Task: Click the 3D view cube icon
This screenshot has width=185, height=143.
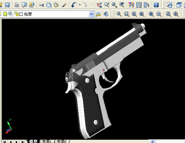Action: tap(179, 5)
